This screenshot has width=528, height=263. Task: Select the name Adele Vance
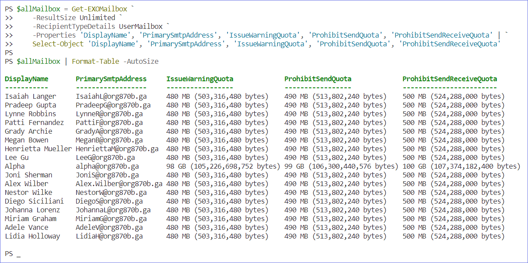point(27,228)
